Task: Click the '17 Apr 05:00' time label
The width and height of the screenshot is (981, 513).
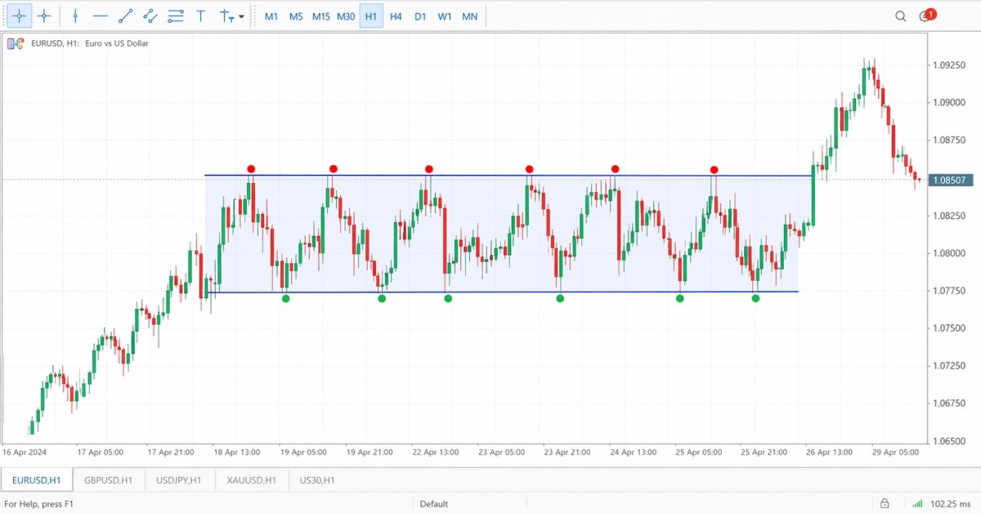Action: (x=100, y=452)
